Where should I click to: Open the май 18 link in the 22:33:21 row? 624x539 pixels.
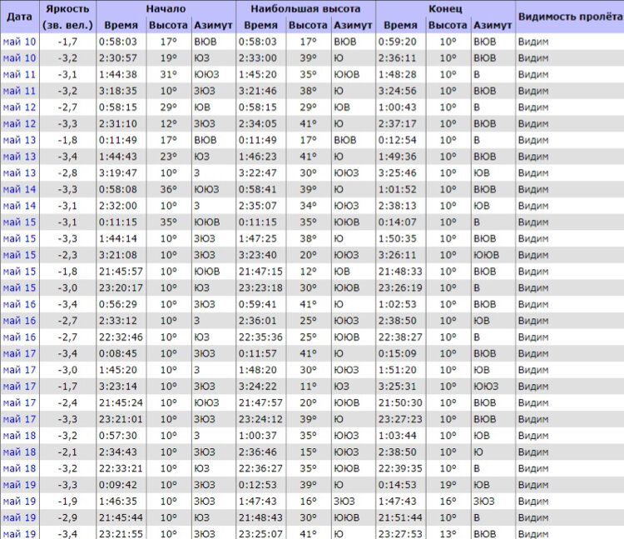coord(19,468)
